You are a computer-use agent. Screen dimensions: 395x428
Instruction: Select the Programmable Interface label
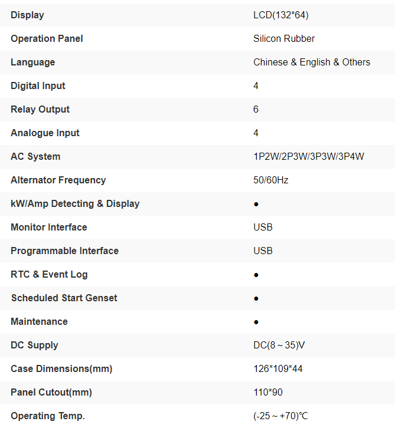pyautogui.click(x=64, y=251)
